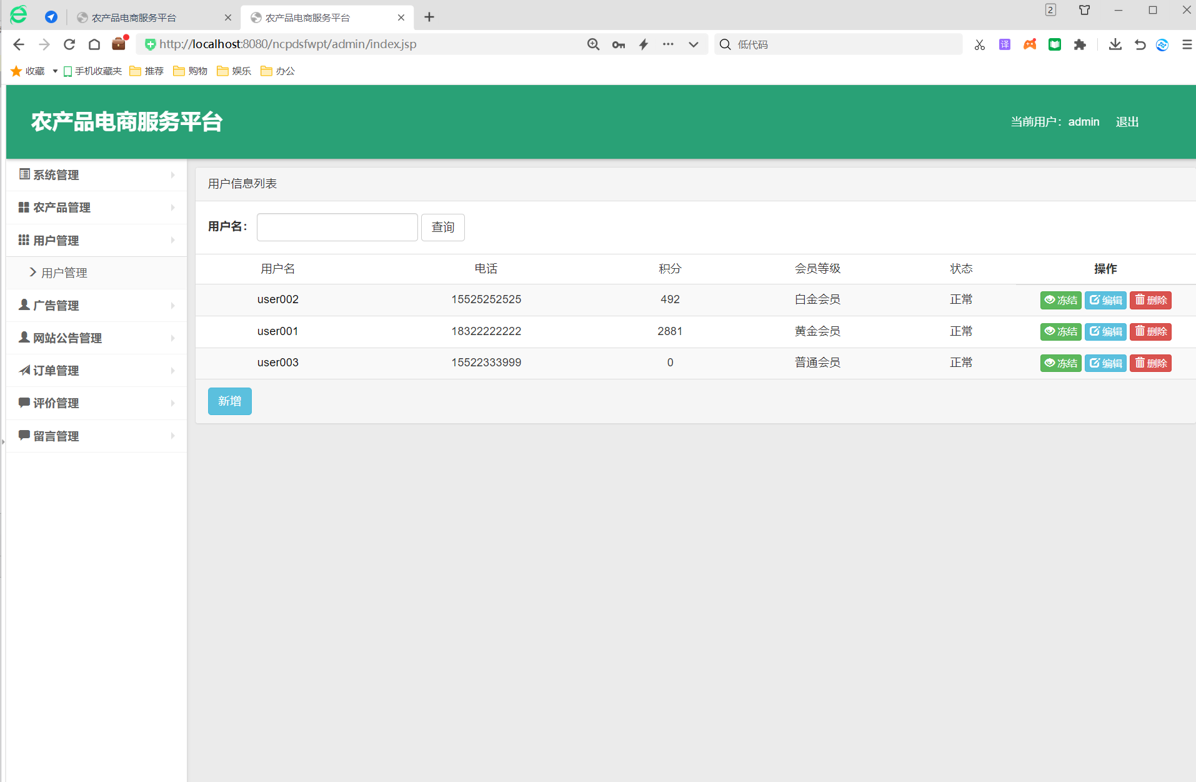Expand 订单管理 sidebar menu
This screenshot has height=782, width=1196.
[x=97, y=371]
